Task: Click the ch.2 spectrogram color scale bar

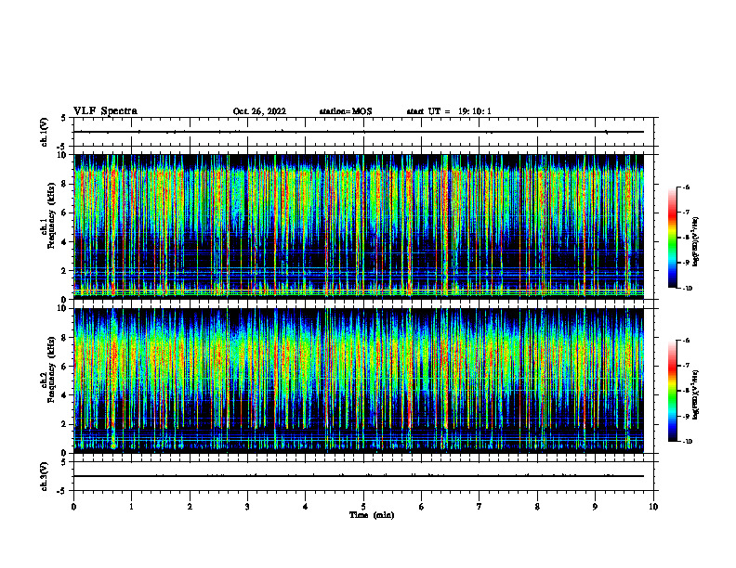Action: [x=672, y=391]
